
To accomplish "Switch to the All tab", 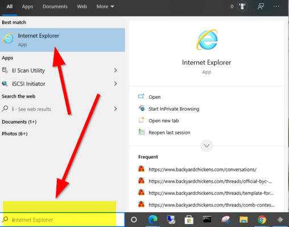I will (x=10, y=6).
